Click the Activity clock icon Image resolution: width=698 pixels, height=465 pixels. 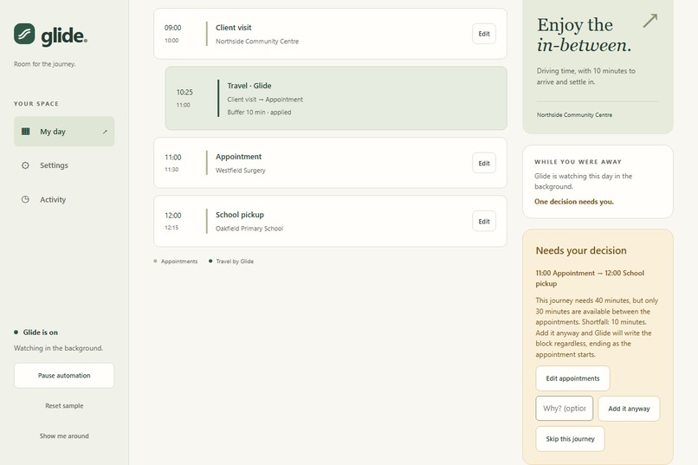[25, 199]
